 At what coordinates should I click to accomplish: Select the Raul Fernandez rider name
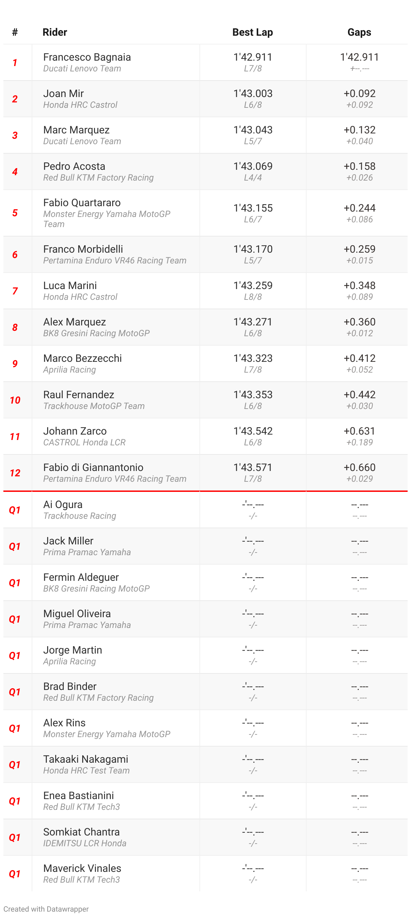pyautogui.click(x=78, y=394)
